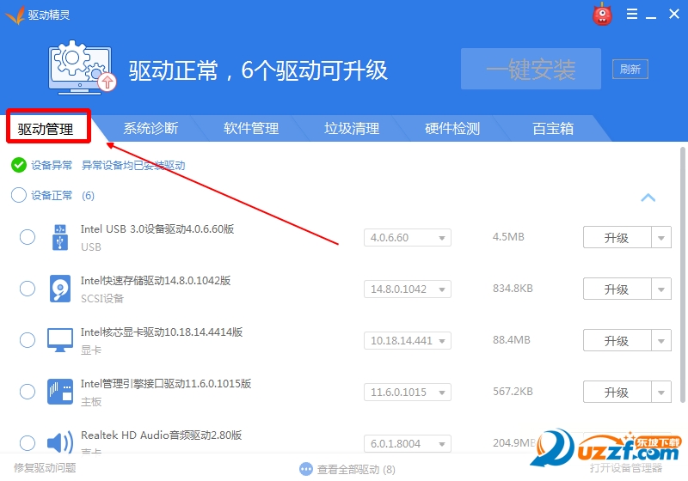Click the 4.5MB size value

(508, 237)
